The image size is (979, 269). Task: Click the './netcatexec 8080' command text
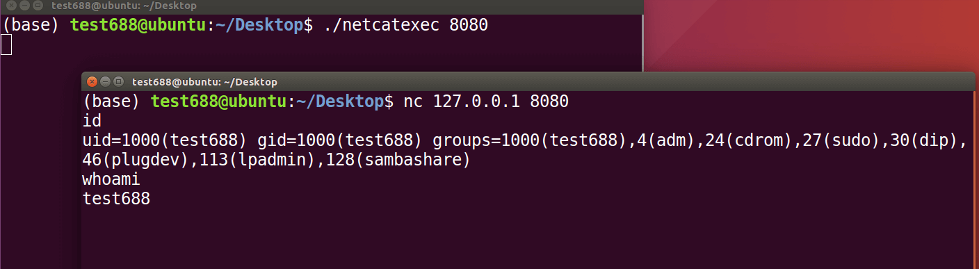point(406,26)
